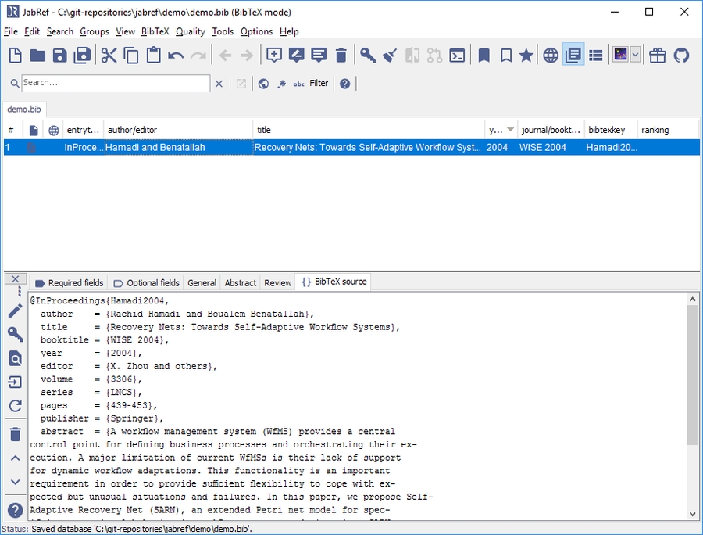This screenshot has height=535, width=703.
Task: Generate citation key using the key icon
Action: [366, 55]
